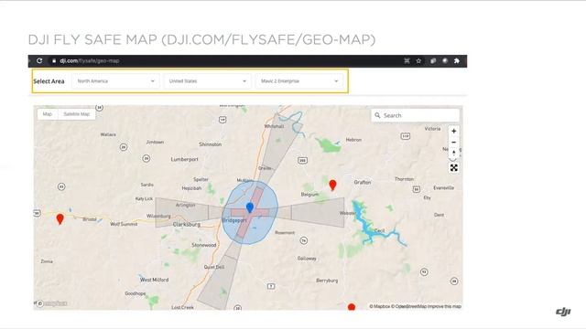The height and width of the screenshot is (329, 586).
Task: Bookmark the page with the star icon
Action: (419, 61)
